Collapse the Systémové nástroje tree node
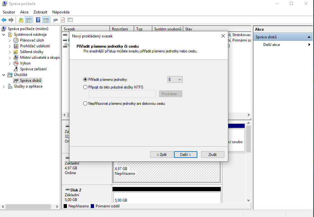Image resolution: width=314 pixels, height=217 pixels. (x=4, y=35)
